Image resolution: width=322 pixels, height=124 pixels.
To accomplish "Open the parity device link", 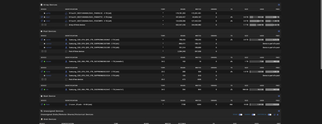I will point(48,13).
